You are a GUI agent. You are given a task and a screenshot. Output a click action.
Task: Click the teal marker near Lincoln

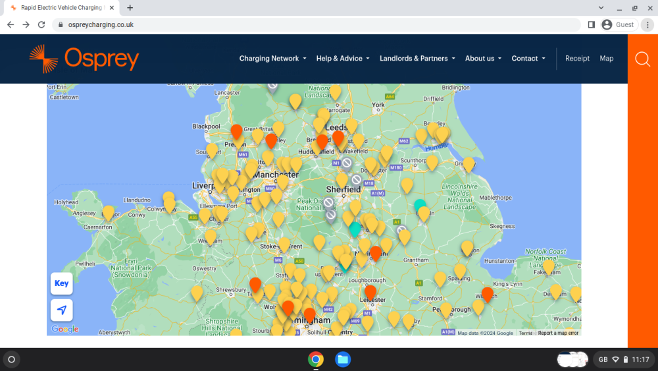tap(419, 205)
